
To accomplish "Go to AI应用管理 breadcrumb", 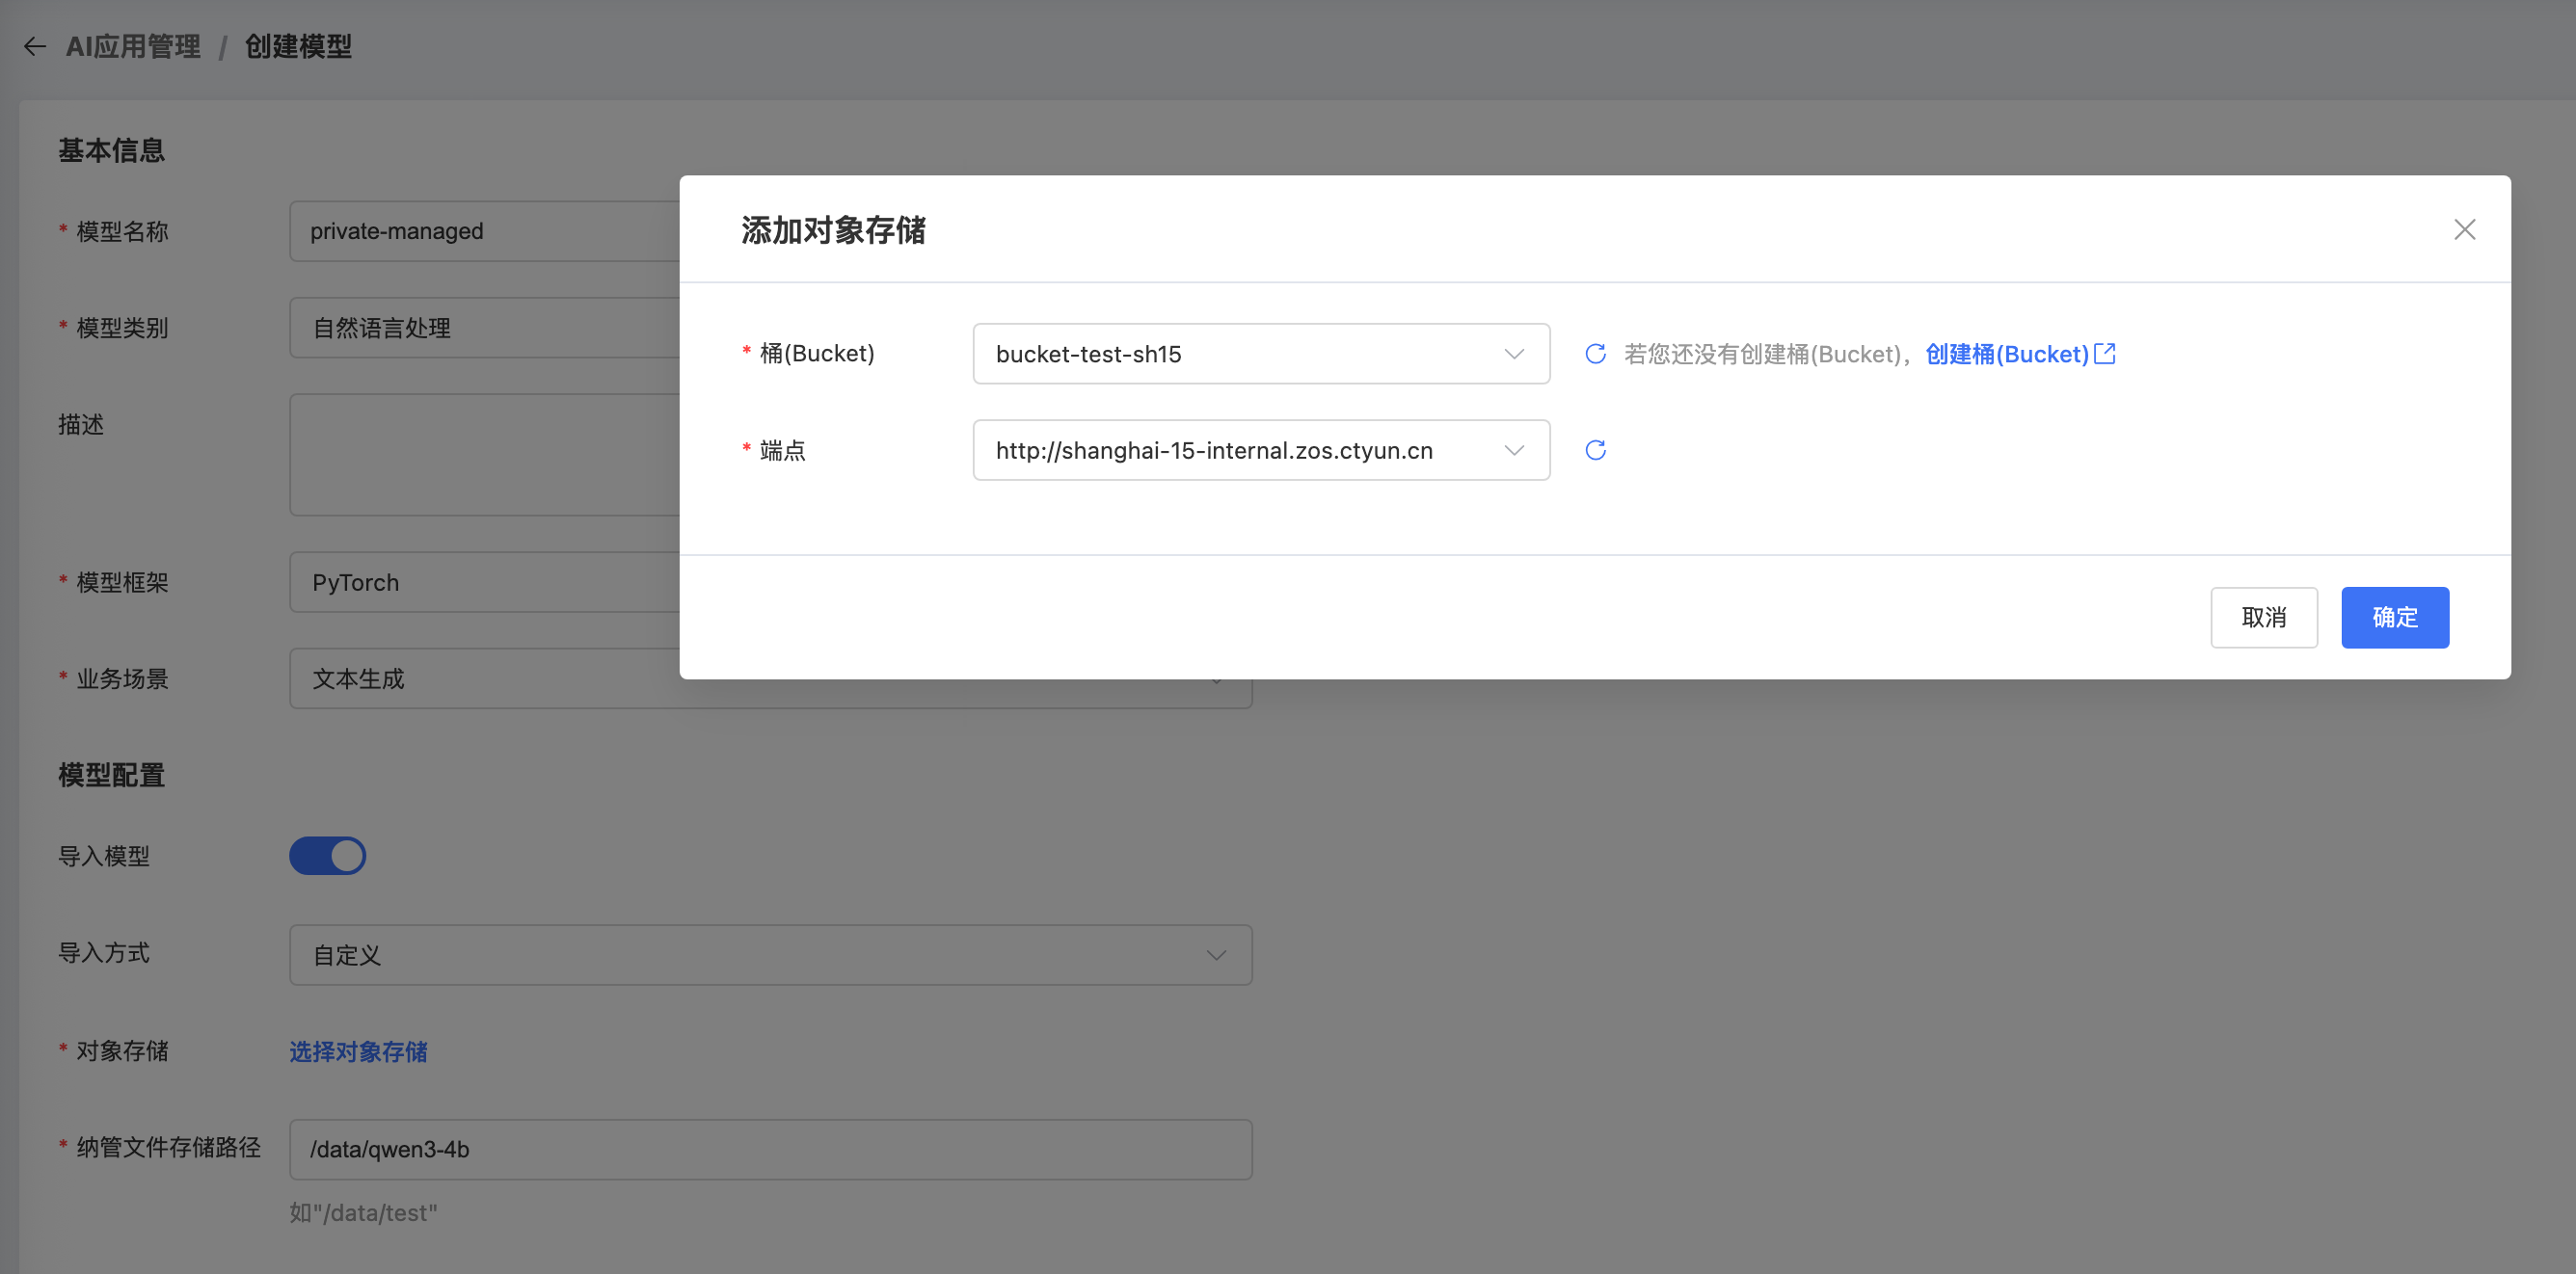I will (133, 46).
